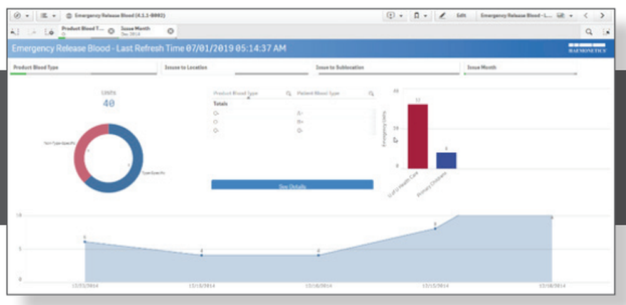Click the Units KPI value 40
The image size is (626, 305).
[108, 103]
